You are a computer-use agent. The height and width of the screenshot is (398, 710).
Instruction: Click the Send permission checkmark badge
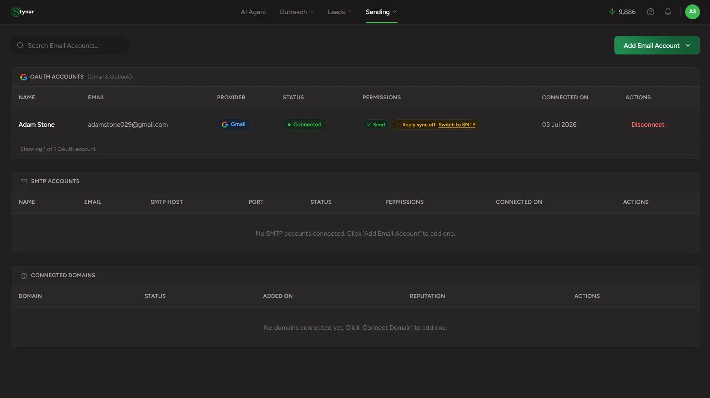(375, 125)
